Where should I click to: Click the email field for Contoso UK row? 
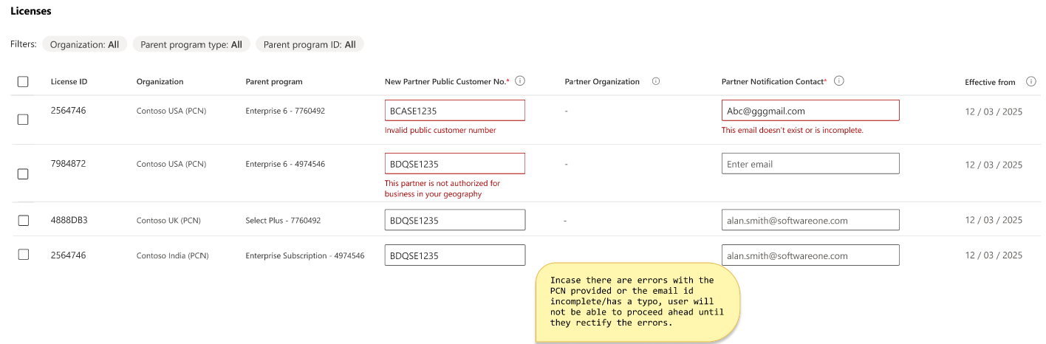(810, 220)
